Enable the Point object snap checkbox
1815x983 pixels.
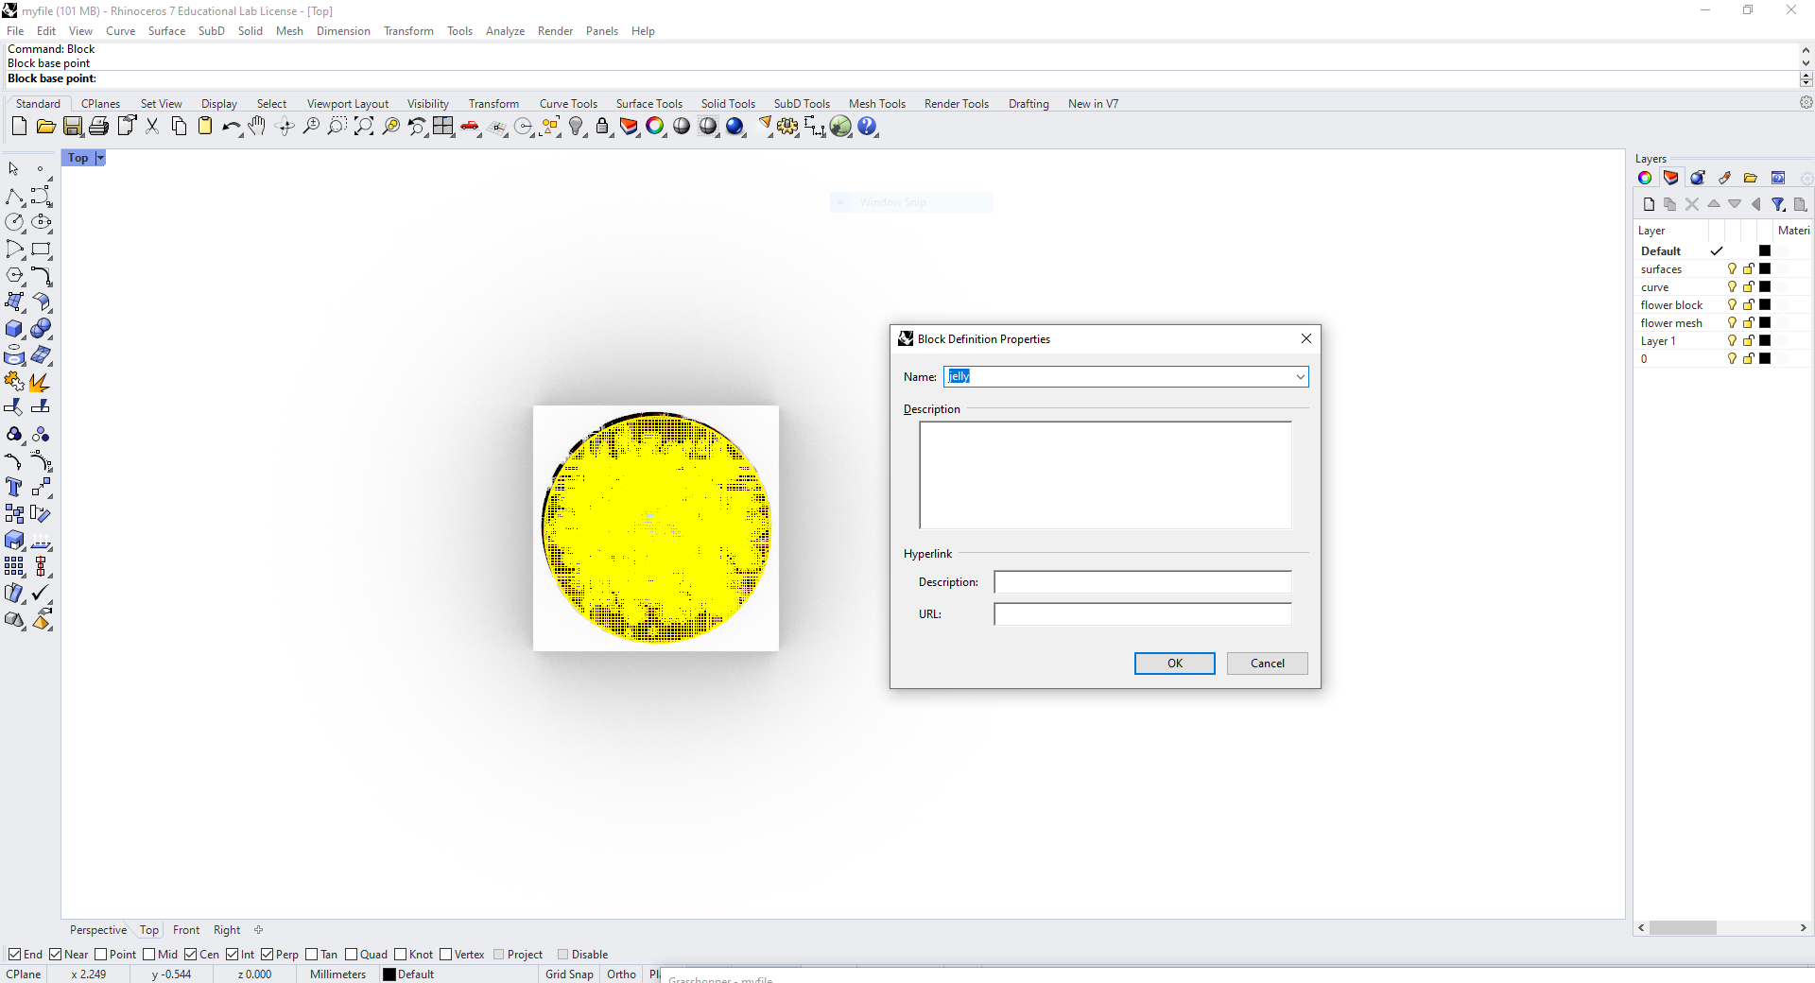tap(101, 955)
